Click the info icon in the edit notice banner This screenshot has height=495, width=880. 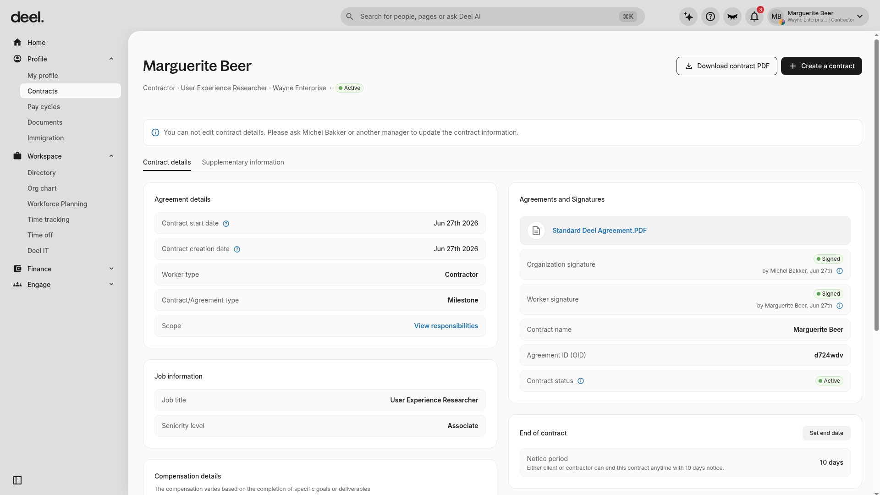coord(155,132)
